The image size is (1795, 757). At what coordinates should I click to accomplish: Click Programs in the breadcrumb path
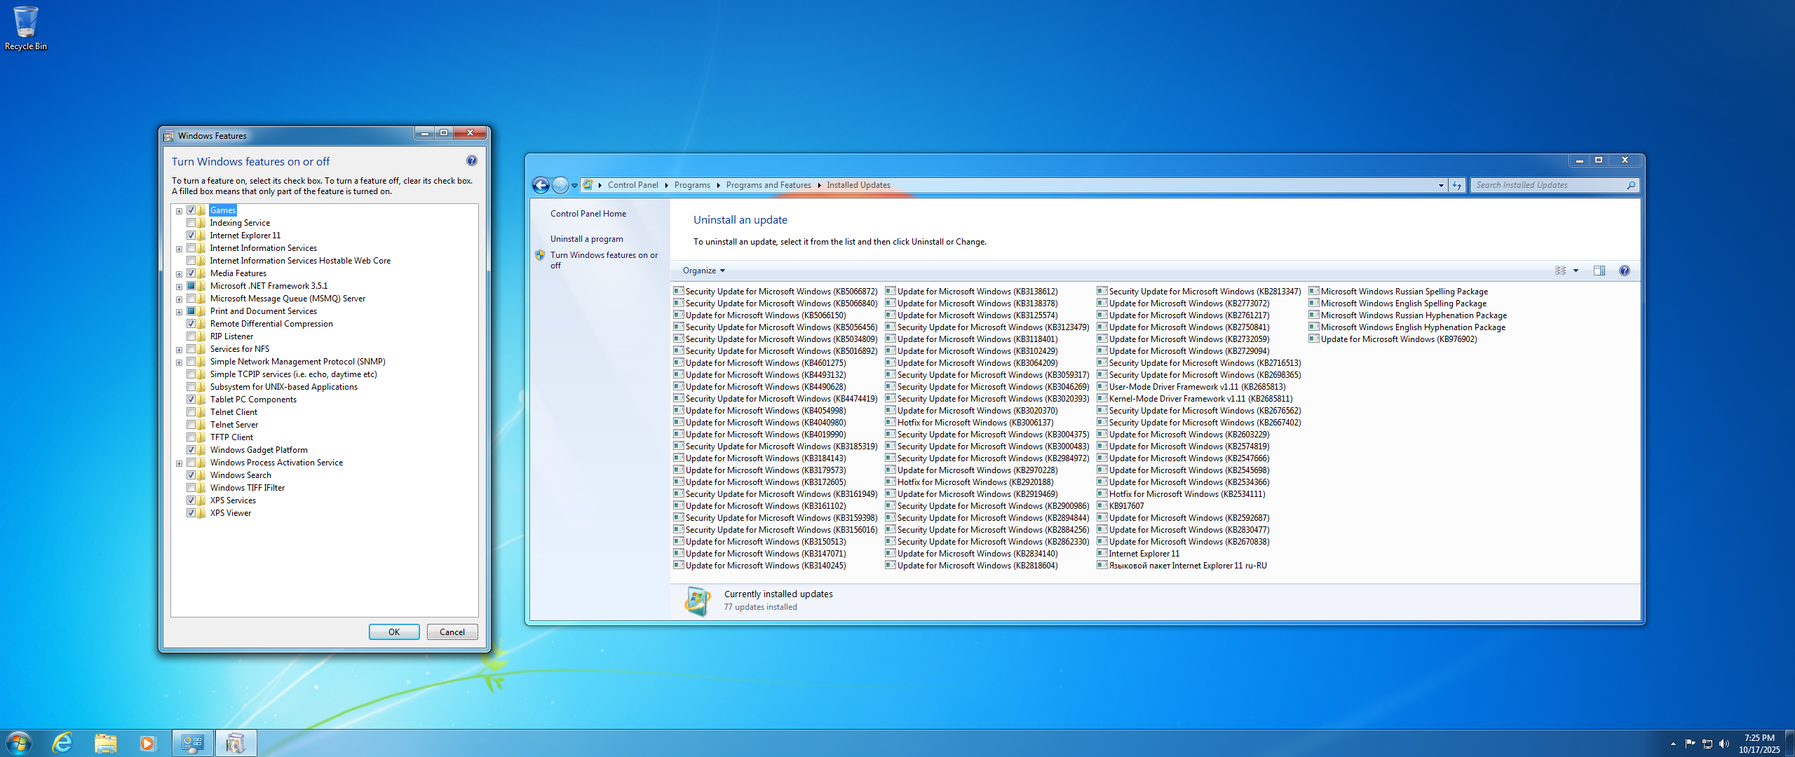click(x=691, y=185)
